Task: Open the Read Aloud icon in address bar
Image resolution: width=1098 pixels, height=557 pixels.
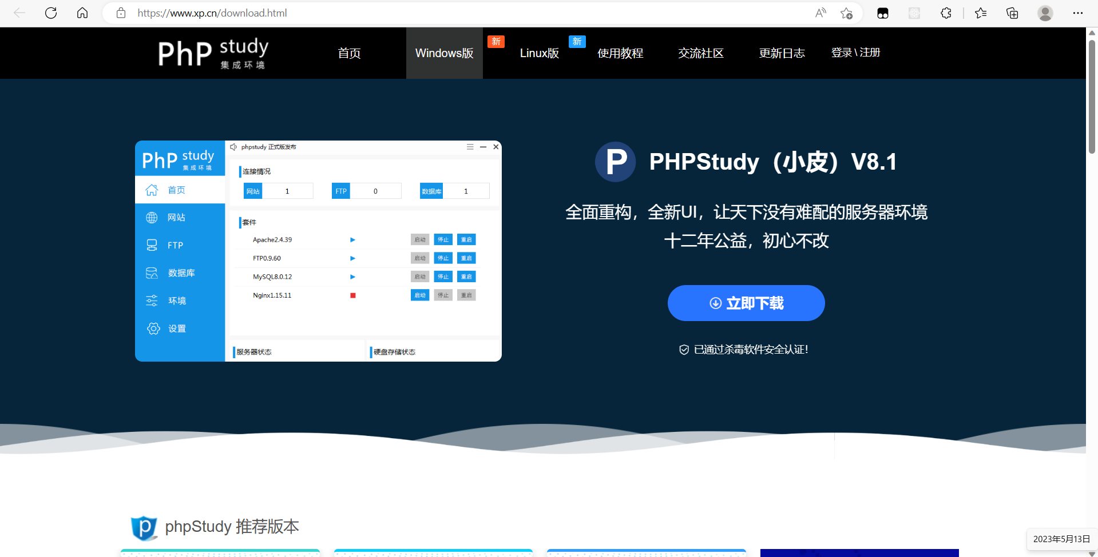Action: (820, 13)
